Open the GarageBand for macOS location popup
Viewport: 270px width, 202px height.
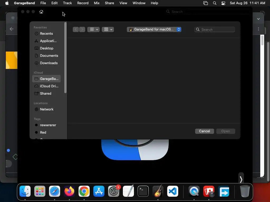(x=154, y=29)
